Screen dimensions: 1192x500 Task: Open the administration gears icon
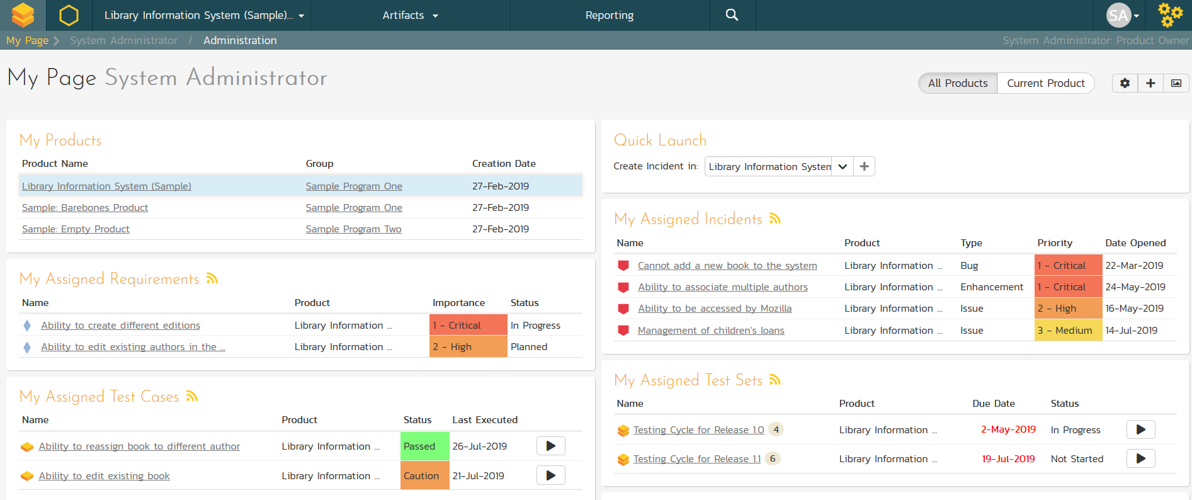1170,15
